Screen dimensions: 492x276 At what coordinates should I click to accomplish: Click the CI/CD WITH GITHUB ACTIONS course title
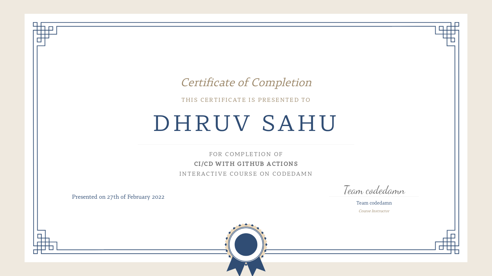click(246, 164)
